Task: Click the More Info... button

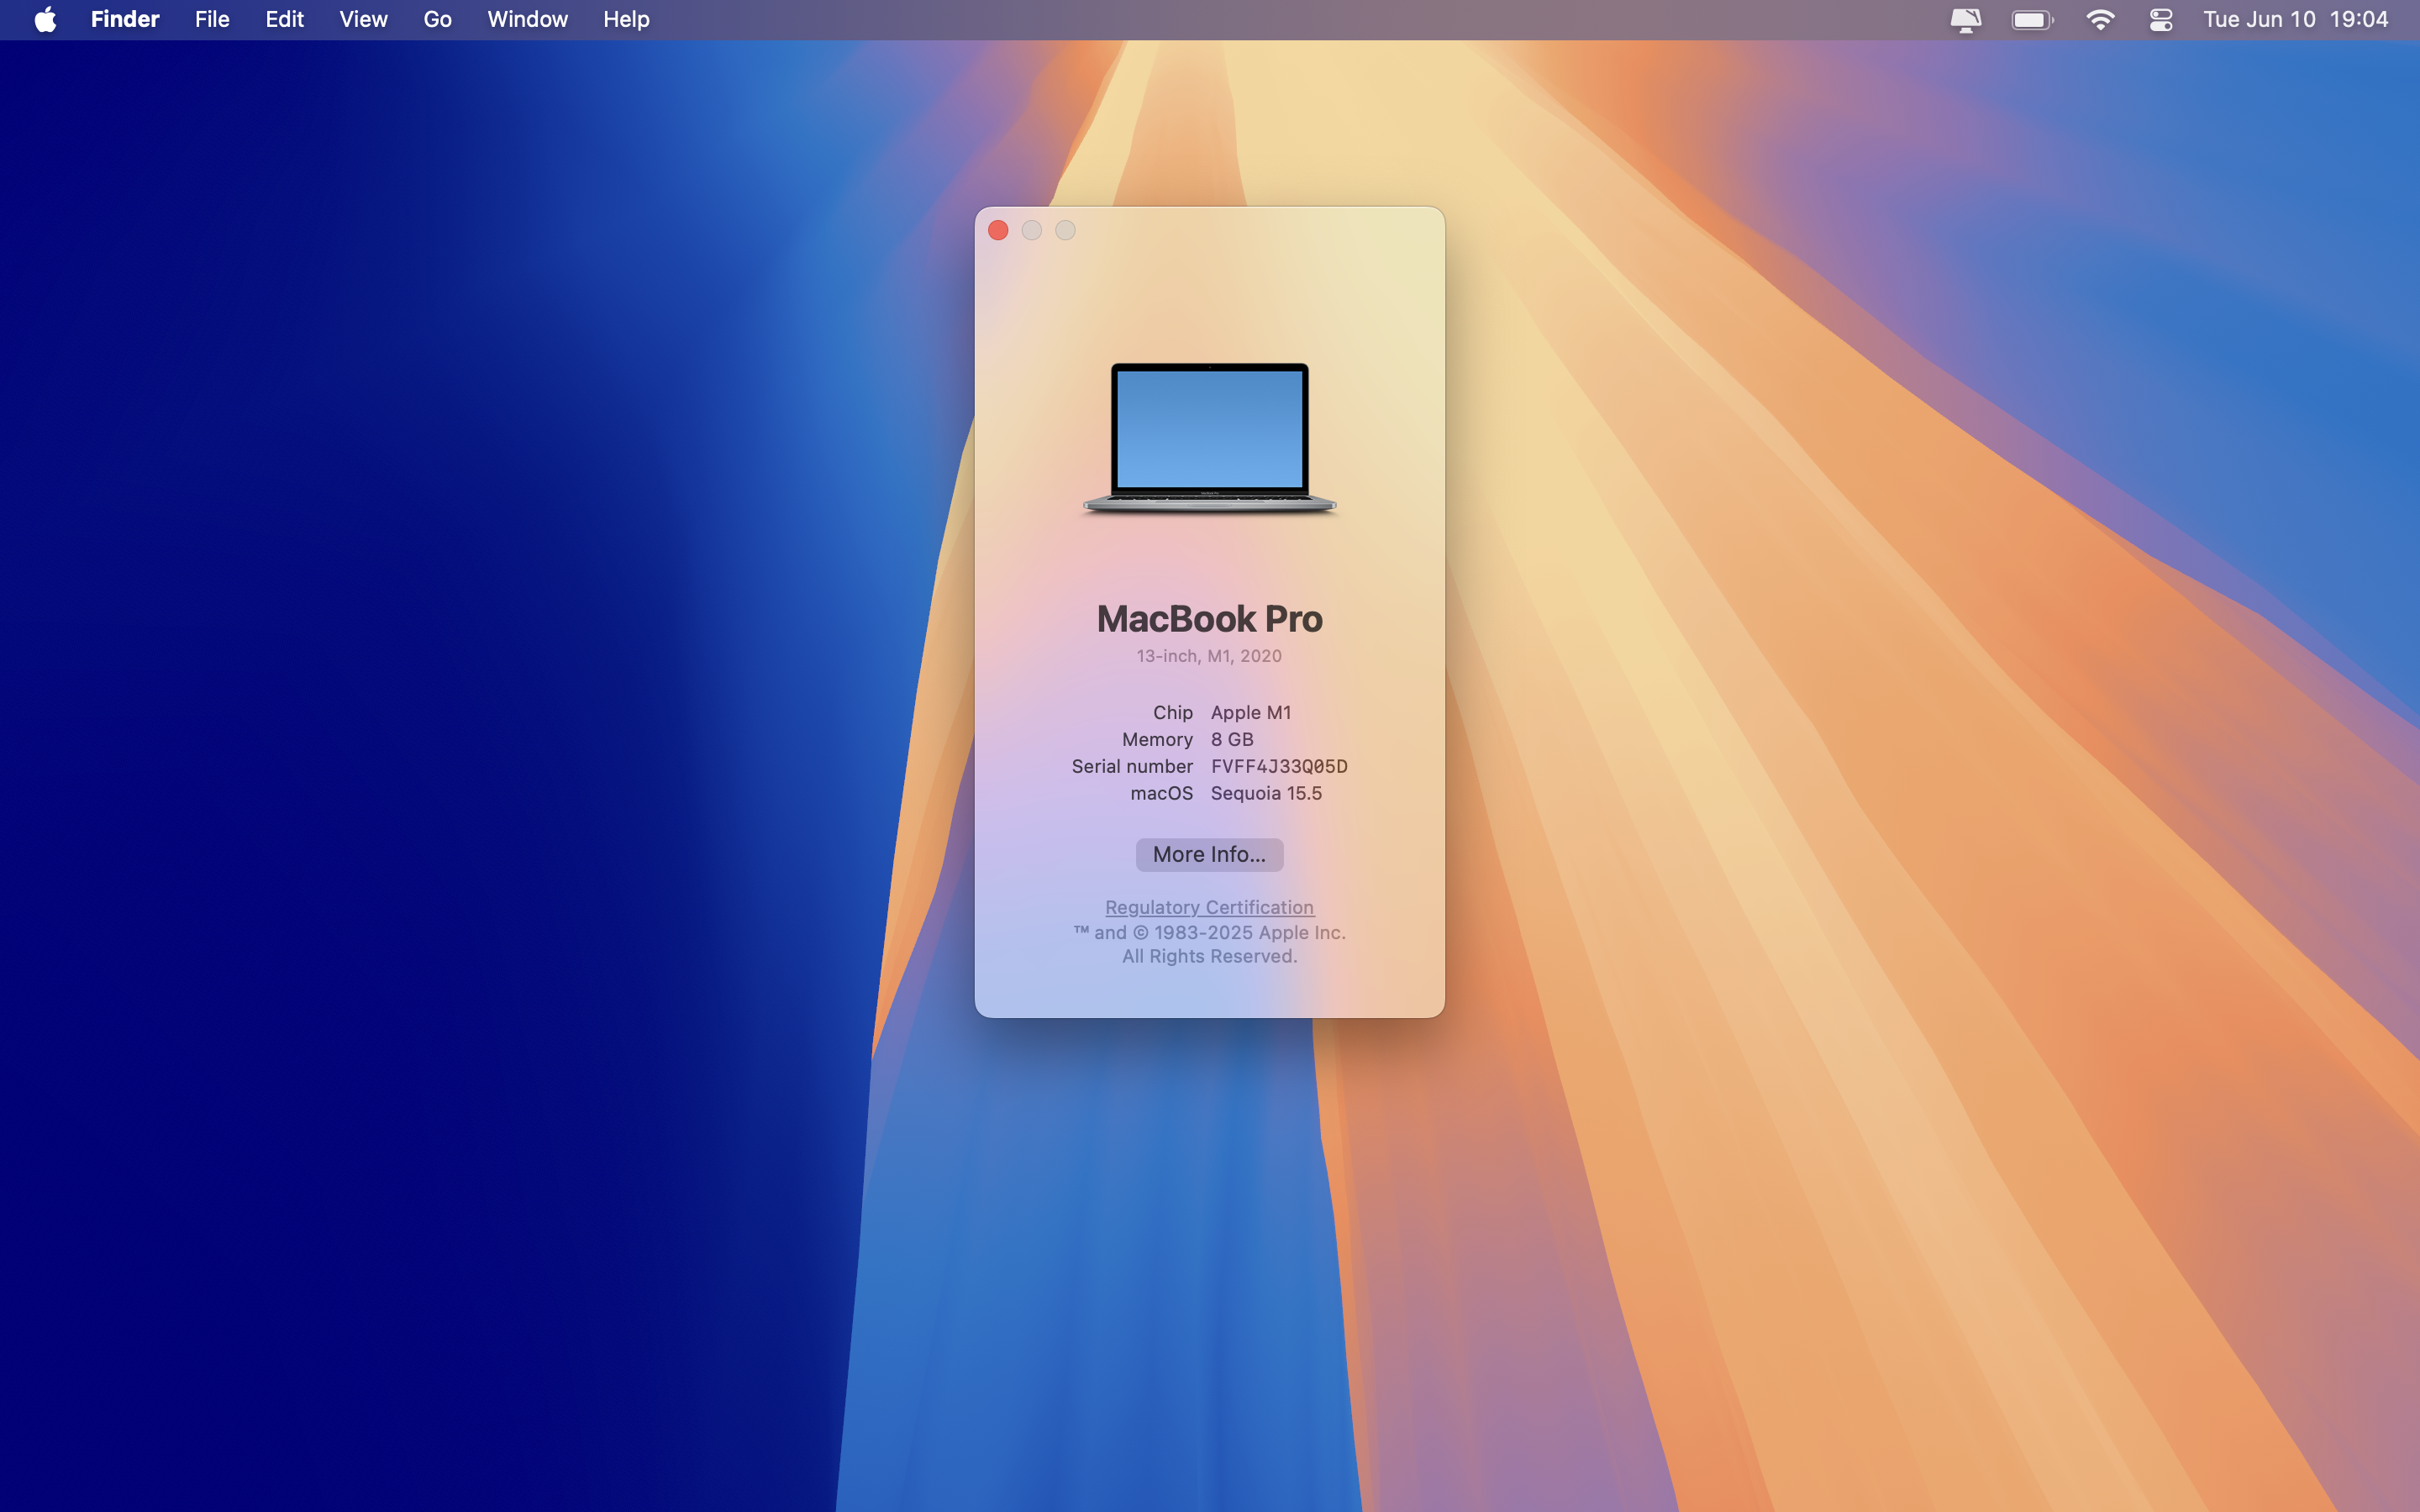Action: point(1209,854)
